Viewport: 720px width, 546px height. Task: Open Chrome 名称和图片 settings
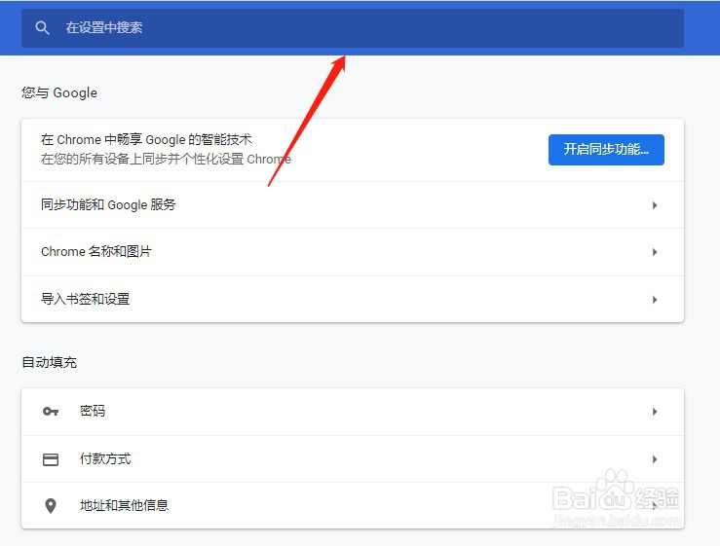click(353, 252)
